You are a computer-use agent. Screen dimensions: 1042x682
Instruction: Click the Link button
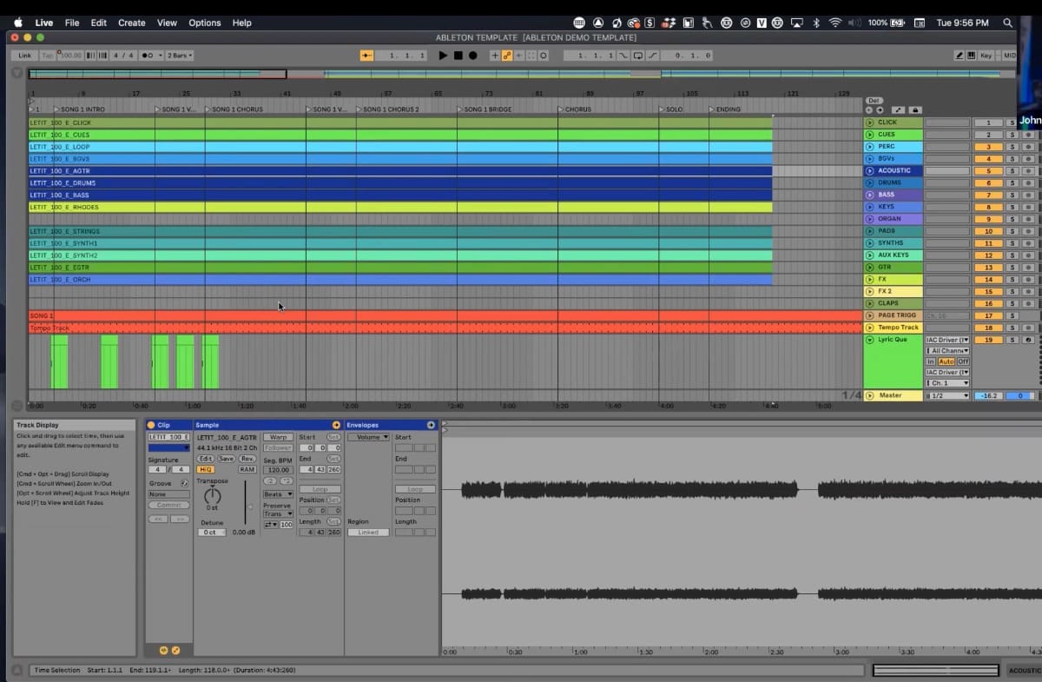pos(24,55)
